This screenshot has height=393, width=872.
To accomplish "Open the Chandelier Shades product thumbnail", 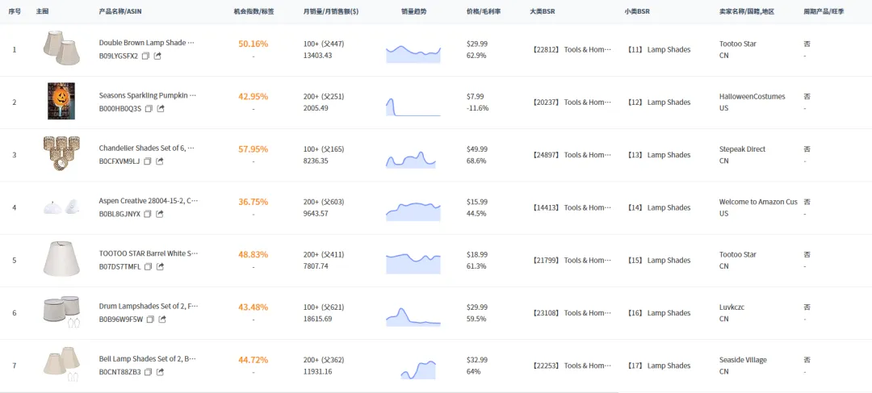I will pos(61,153).
